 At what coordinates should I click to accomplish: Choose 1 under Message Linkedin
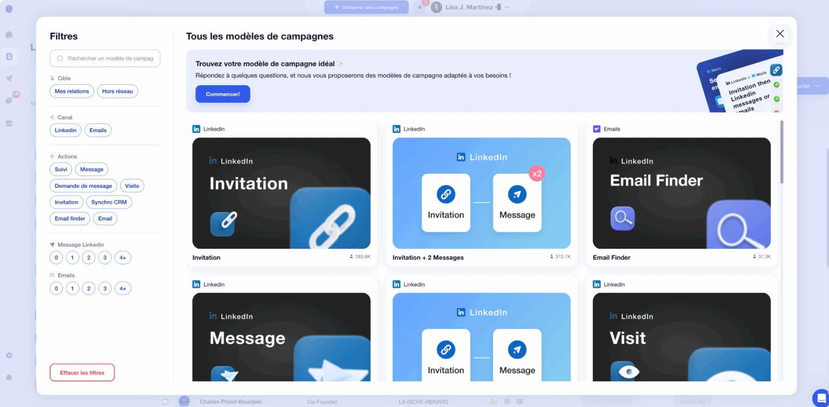click(72, 257)
